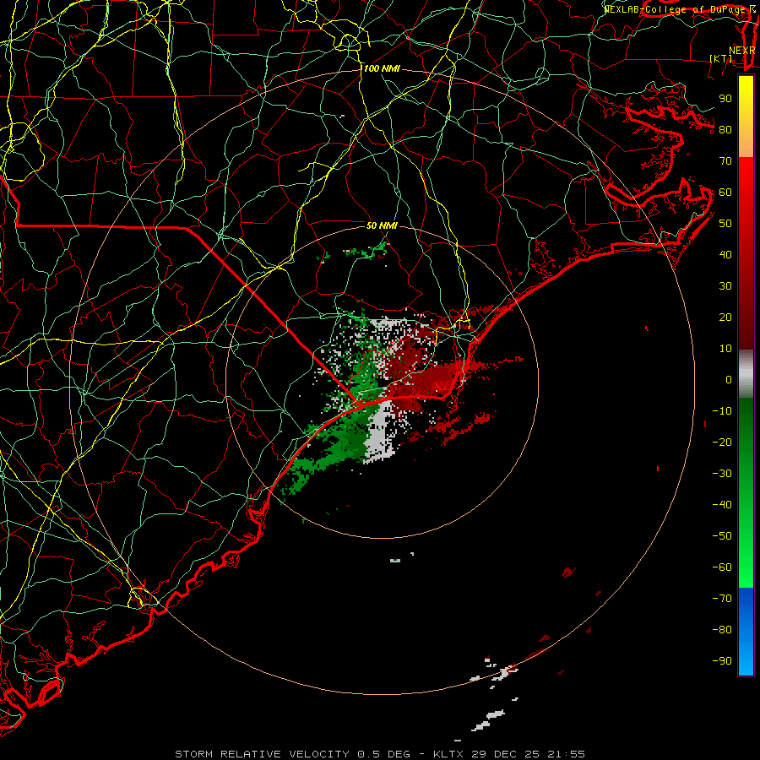Click the 29 DEC 25 date in the footer

[x=505, y=754]
